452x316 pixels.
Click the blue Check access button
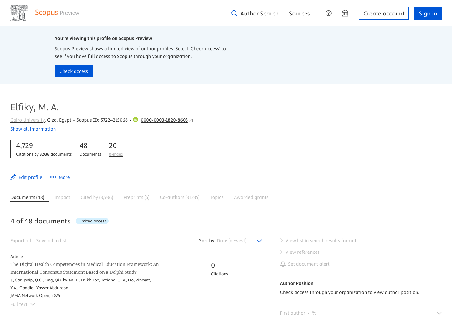(x=74, y=71)
